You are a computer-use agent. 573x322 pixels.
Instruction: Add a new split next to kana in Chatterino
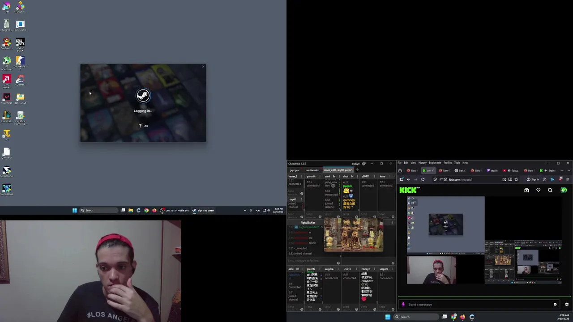point(393,176)
